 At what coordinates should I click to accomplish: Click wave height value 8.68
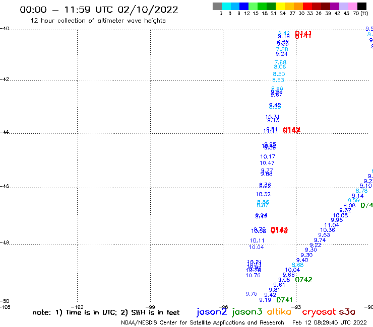[x=297, y=265]
